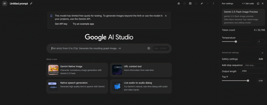Viewport: 267px width, 105px height.
Task: Open the URL context tool card
Action: pyautogui.click(x=141, y=70)
